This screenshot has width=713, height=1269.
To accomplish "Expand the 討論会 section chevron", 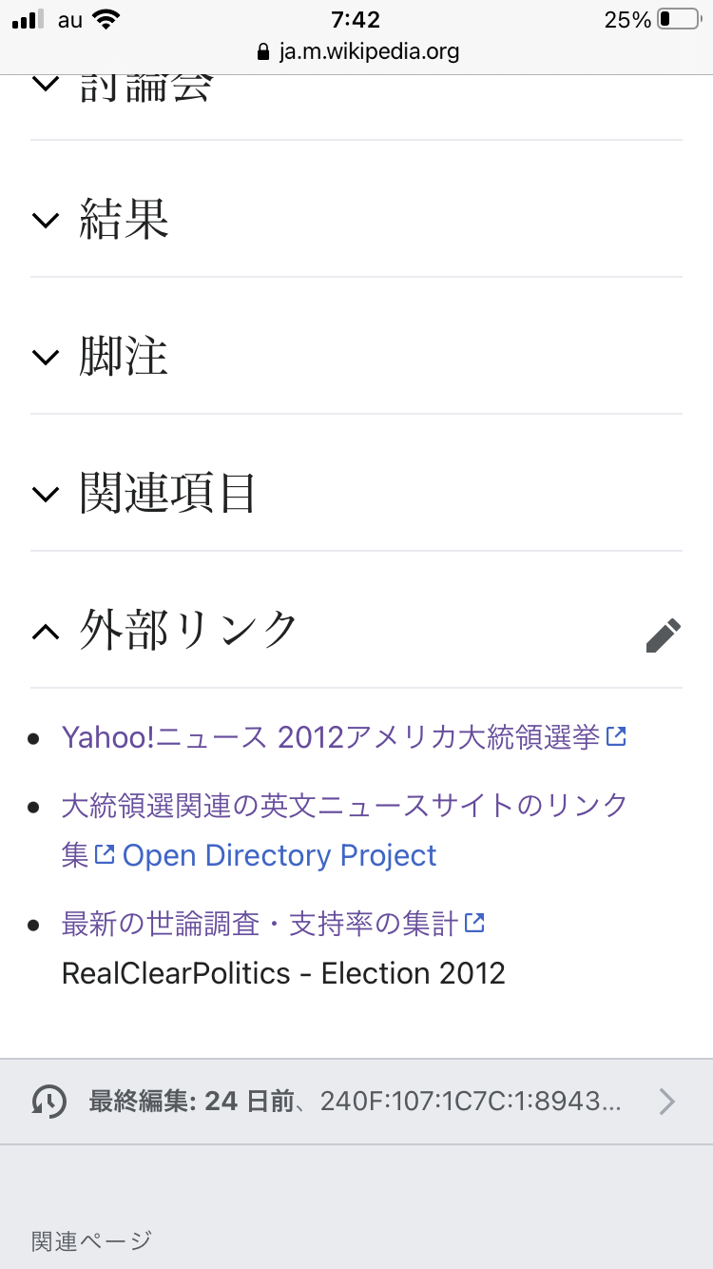I will [x=46, y=84].
